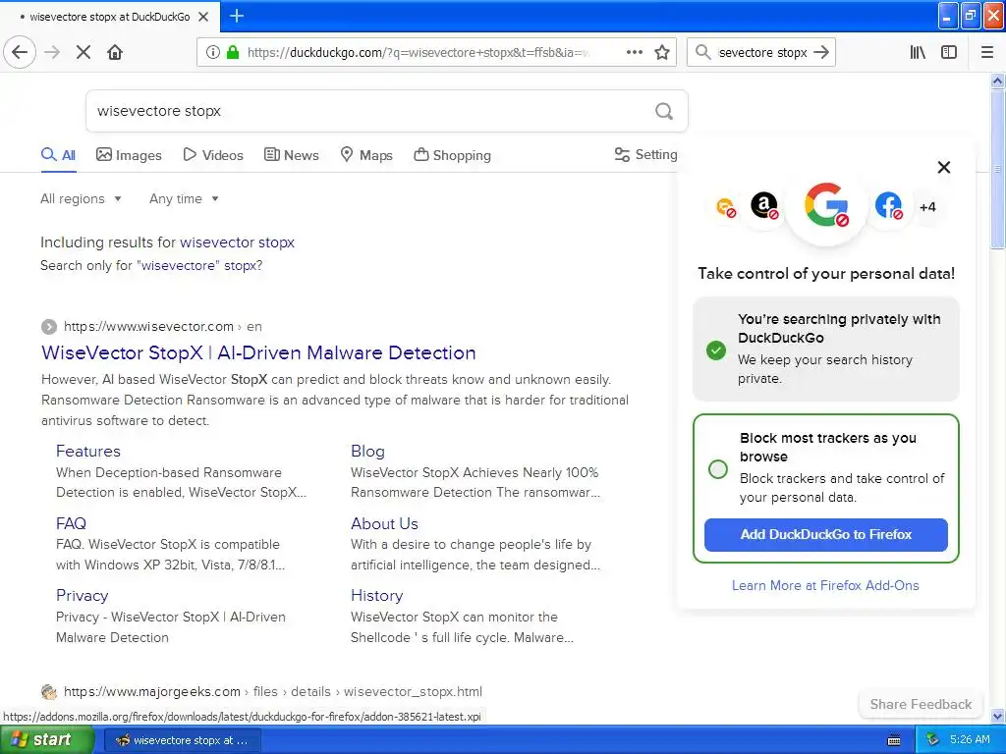The image size is (1006, 754).
Task: Open the Firefox home page icon
Action: (x=115, y=52)
